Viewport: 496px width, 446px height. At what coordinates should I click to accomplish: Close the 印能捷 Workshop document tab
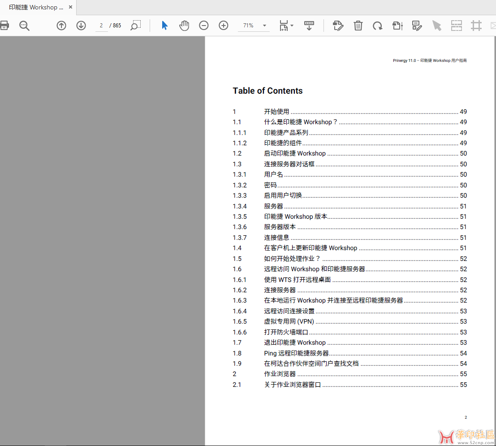(x=70, y=7)
